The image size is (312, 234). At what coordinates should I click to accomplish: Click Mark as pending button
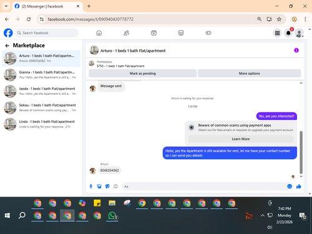[x=143, y=74]
